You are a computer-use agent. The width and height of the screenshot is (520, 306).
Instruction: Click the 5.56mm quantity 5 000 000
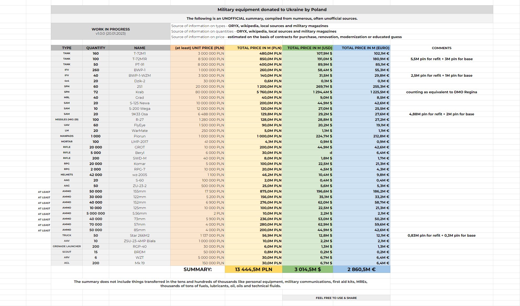pos(96,213)
